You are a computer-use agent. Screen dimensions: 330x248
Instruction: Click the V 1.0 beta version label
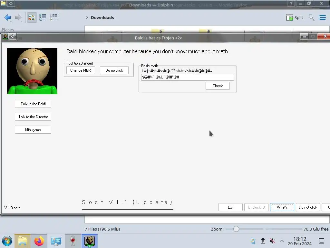[13, 208]
